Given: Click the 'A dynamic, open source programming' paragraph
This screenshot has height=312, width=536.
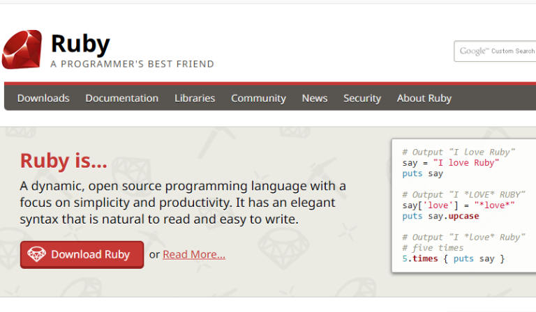Looking at the screenshot, I should pos(183,203).
